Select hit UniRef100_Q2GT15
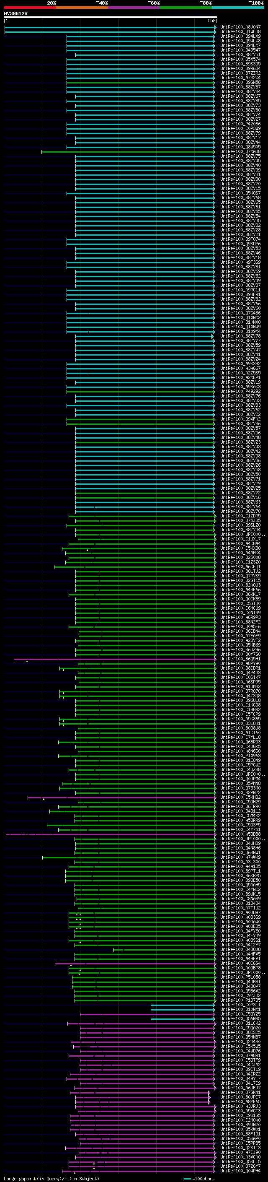Viewport: 268px width, 1182px height. (x=240, y=580)
